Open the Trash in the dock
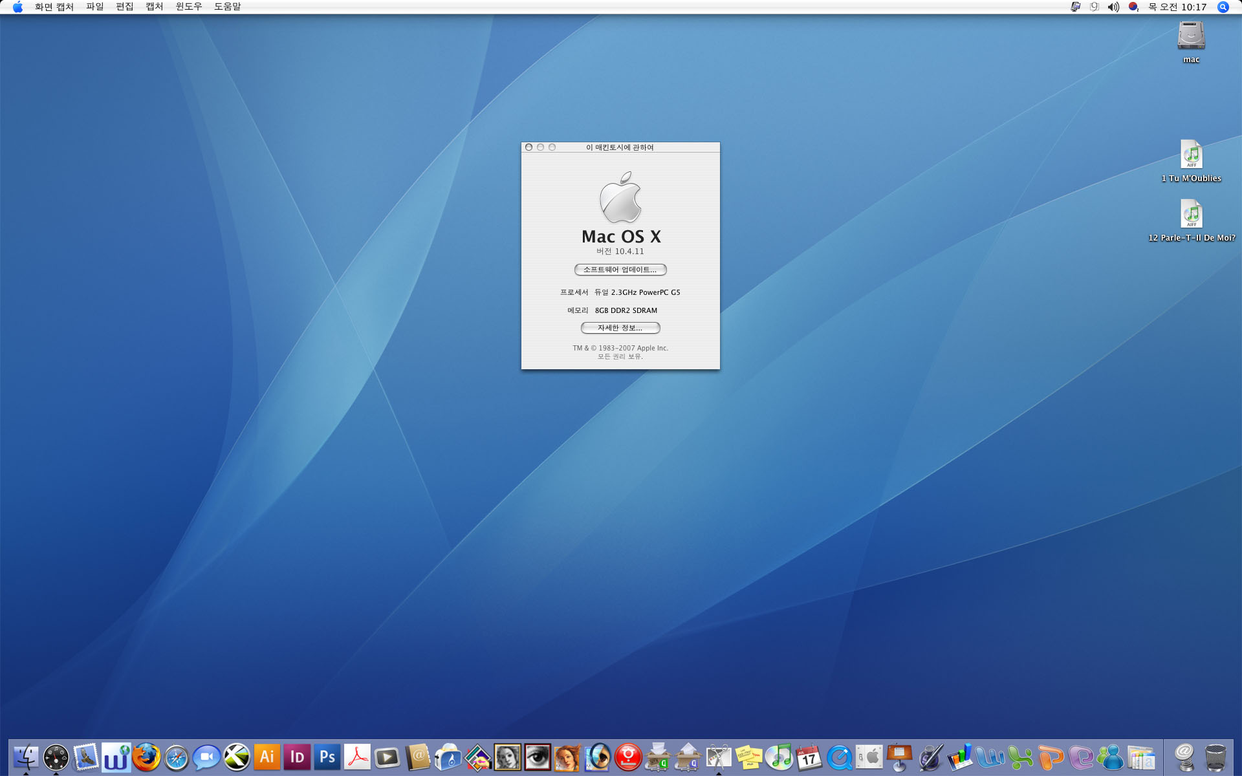 click(1215, 757)
